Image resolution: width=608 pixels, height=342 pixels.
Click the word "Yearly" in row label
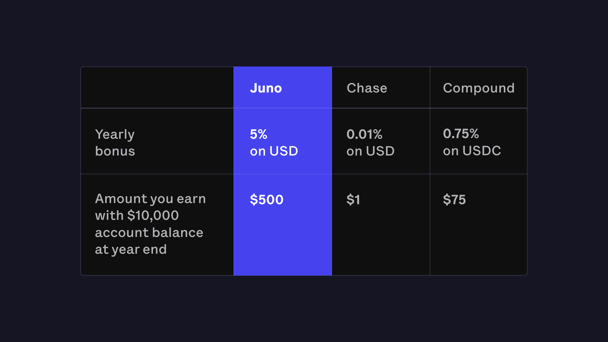pyautogui.click(x=115, y=135)
